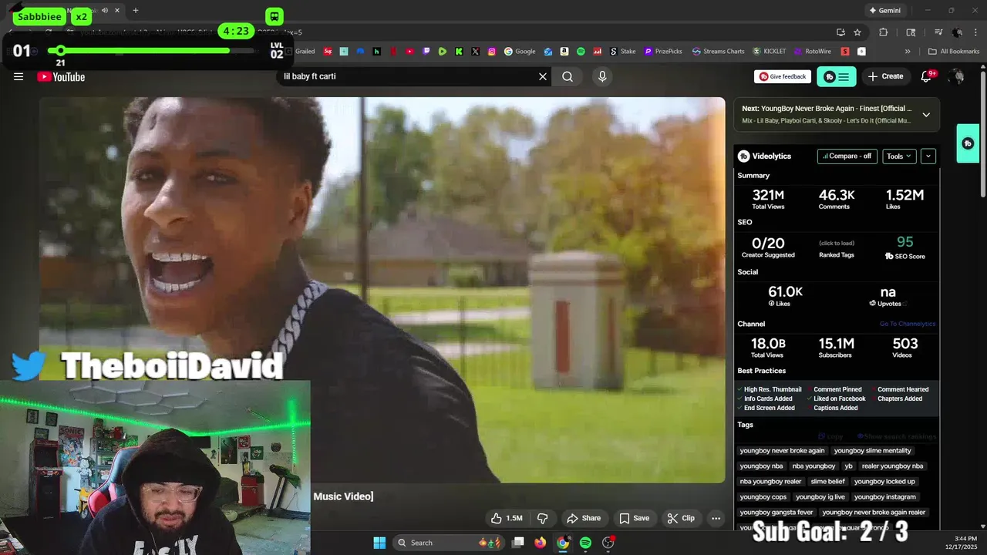Open Spotify bookmark in bookmarks bar
The width and height of the screenshot is (987, 555).
[x=581, y=52]
